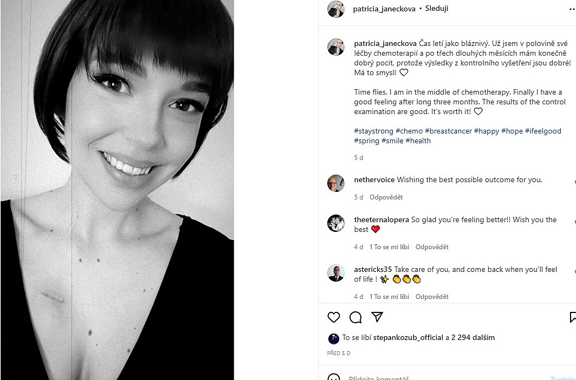Open comments via speech bubble icon
The height and width of the screenshot is (380, 576).
point(355,317)
